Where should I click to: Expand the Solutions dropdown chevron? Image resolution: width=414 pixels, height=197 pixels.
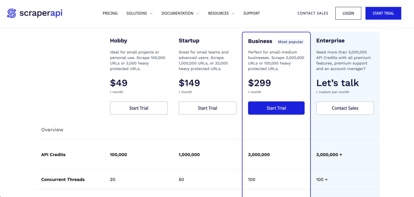[151, 14]
